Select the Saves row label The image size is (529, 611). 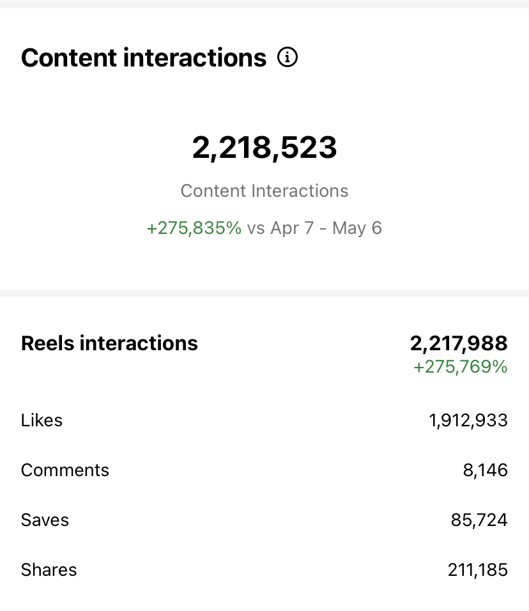pyautogui.click(x=45, y=520)
